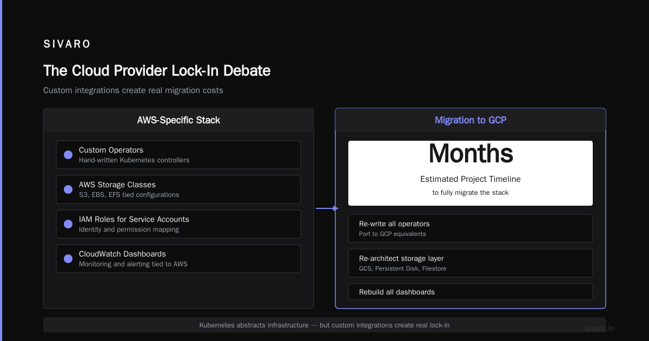Open the AWS Storage Classes card

tap(178, 189)
